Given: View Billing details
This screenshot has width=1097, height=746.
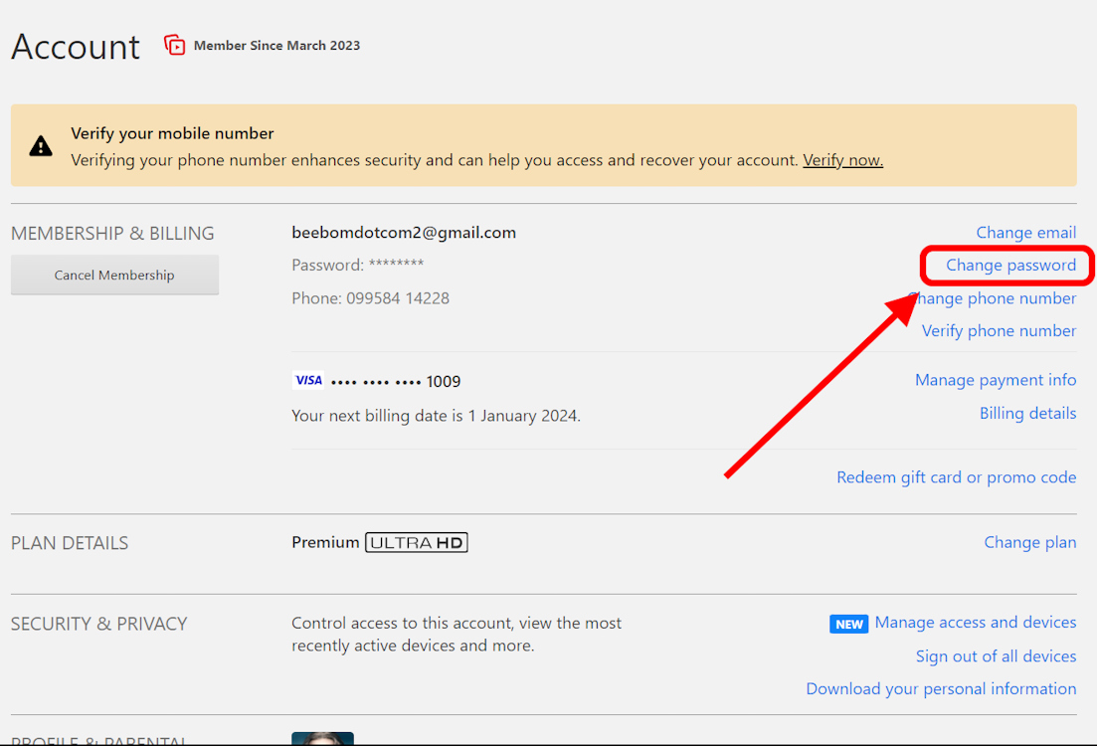Looking at the screenshot, I should click(x=1027, y=413).
